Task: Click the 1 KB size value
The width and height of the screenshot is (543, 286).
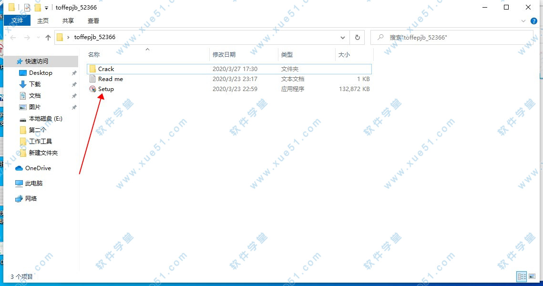Action: coord(363,79)
